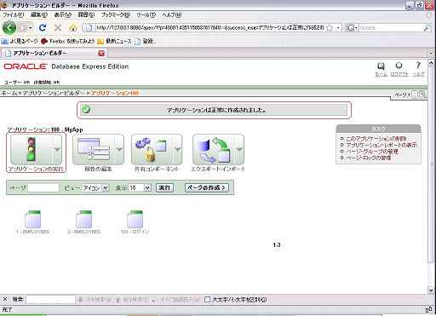Open the 表示 menu
The height and width of the screenshot is (316, 436).
pyautogui.click(x=63, y=14)
